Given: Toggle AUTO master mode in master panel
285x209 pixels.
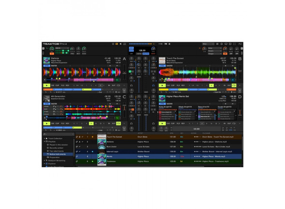Looking at the screenshot, I should click(139, 54).
